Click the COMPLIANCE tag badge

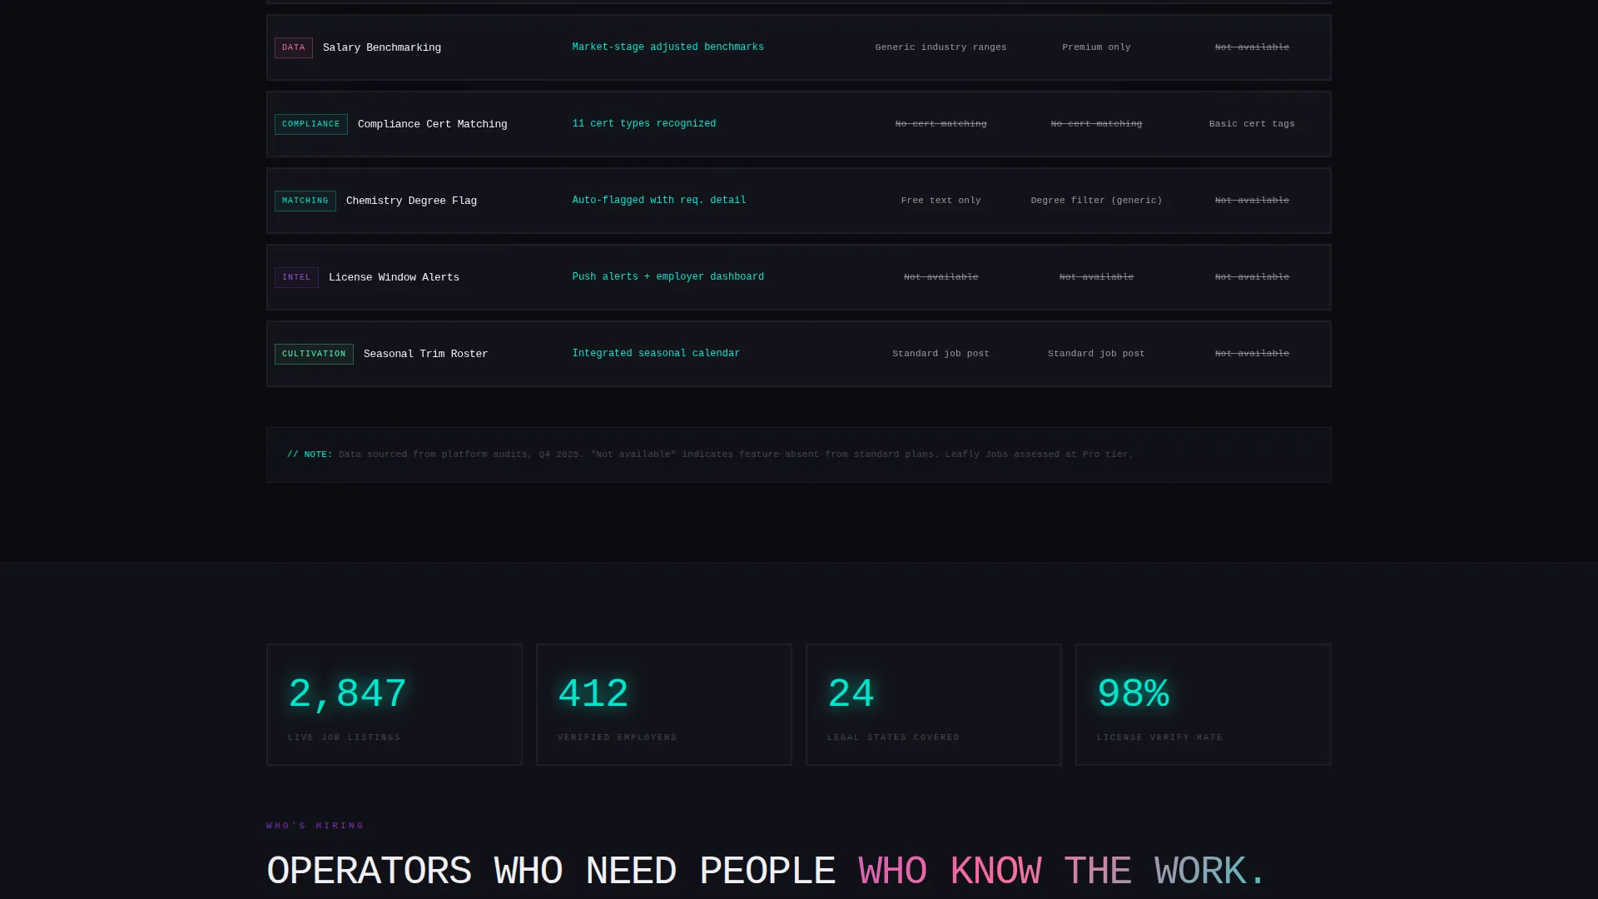pyautogui.click(x=310, y=124)
